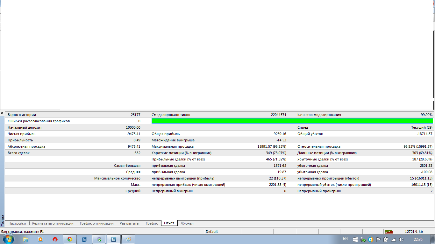
Task: Select the 0.49 profit factor value
Action: tap(137, 140)
